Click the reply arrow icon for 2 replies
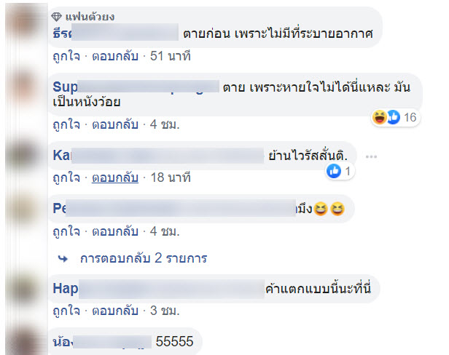 pos(63,259)
